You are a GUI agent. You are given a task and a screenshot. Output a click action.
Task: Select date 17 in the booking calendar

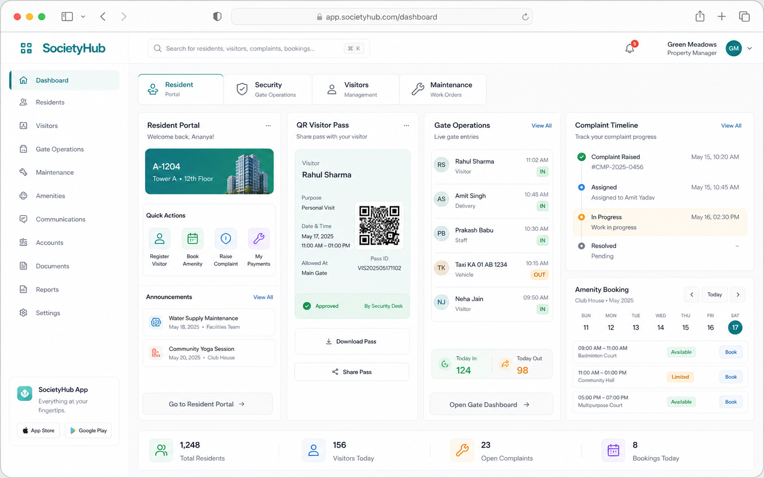(x=735, y=327)
